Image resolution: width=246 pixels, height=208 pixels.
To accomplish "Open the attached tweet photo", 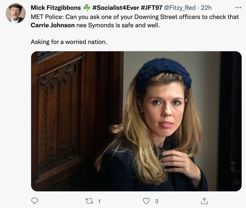I will click(136, 121).
